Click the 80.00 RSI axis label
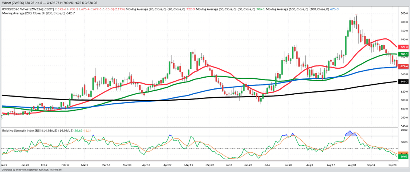Screen dimensions: 410x172 click(404, 130)
